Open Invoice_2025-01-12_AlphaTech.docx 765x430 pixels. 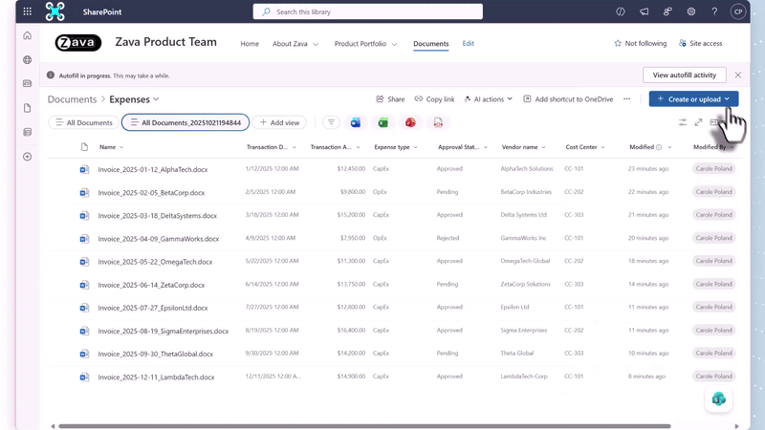[153, 169]
